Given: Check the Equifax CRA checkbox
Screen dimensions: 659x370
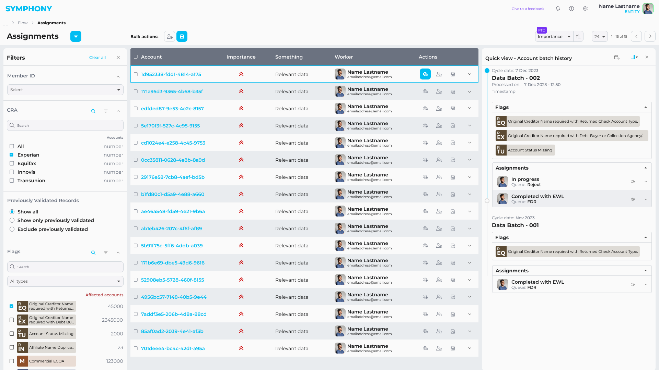Looking at the screenshot, I should tap(12, 163).
